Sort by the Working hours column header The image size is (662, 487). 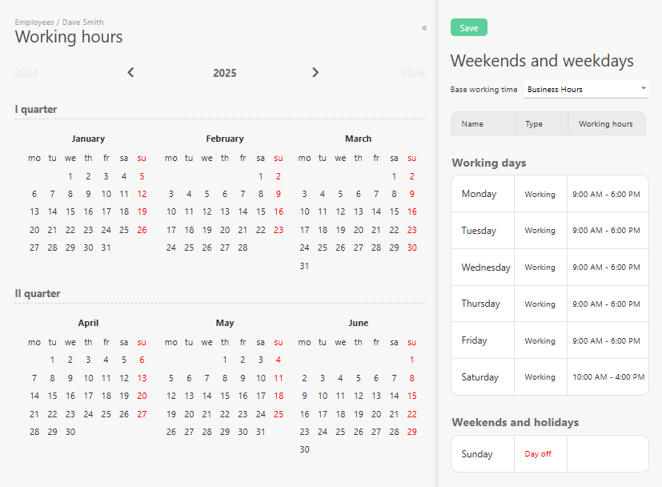coord(605,124)
